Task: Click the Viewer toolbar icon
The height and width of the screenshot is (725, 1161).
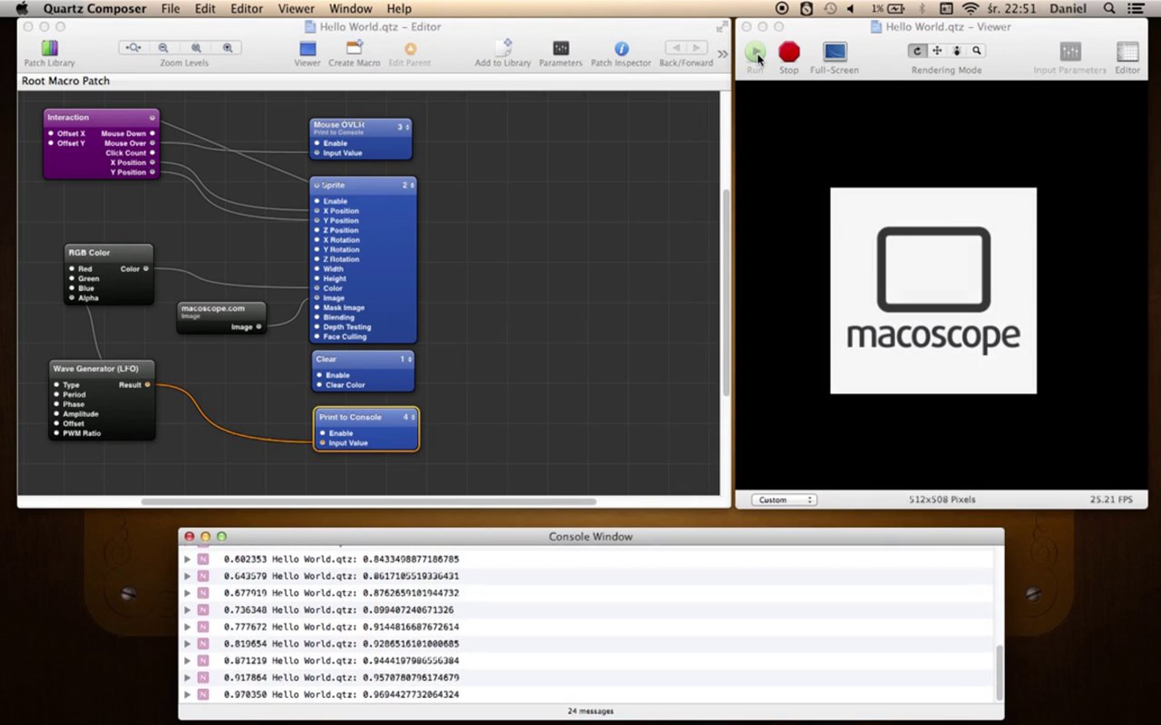Action: (307, 49)
